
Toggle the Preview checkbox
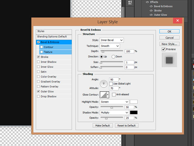pyautogui.click(x=163, y=49)
